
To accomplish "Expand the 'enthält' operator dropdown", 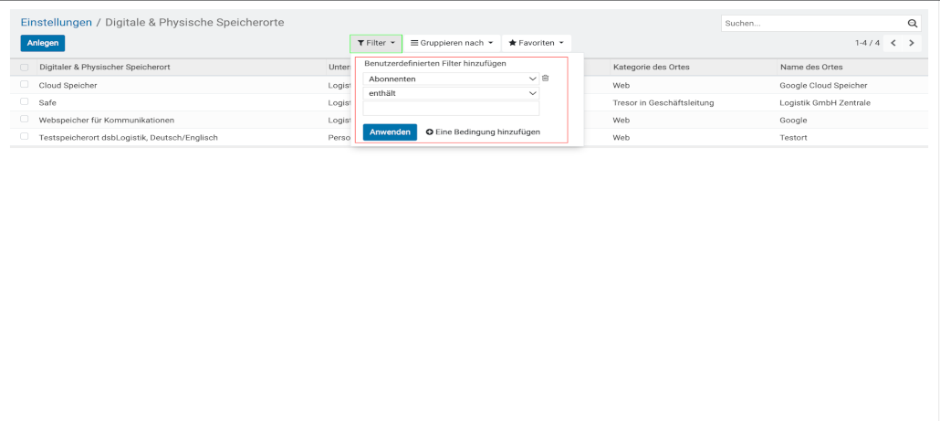I will (451, 93).
